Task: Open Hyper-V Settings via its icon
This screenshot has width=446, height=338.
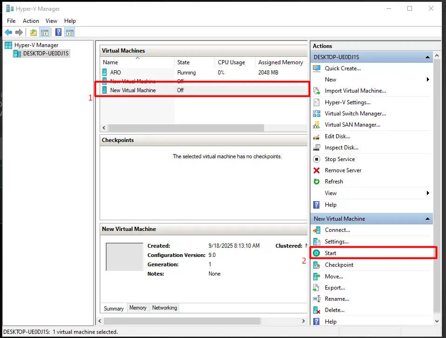Action: point(317,102)
